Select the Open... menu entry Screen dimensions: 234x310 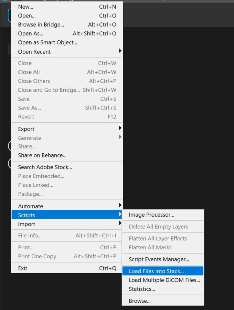(x=67, y=15)
